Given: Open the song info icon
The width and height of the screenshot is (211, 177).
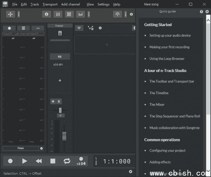Looking at the screenshot, I should (46, 14).
